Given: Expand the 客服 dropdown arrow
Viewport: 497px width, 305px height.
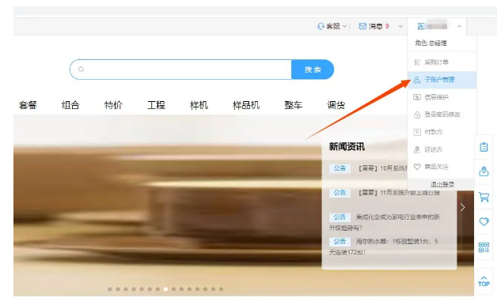Looking at the screenshot, I should (344, 26).
